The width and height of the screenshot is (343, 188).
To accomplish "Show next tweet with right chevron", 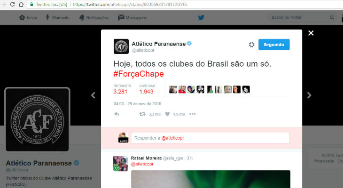I will 309,95.
